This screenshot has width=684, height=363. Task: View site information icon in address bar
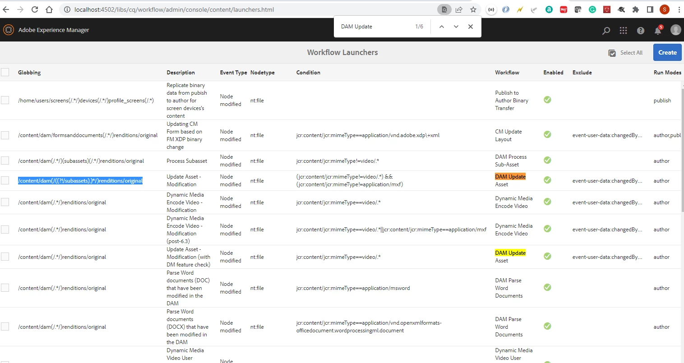pyautogui.click(x=67, y=9)
